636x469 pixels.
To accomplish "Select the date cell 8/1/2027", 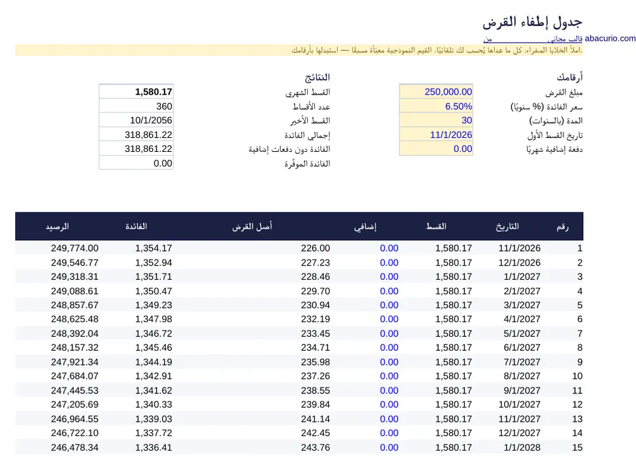I will click(x=522, y=376).
